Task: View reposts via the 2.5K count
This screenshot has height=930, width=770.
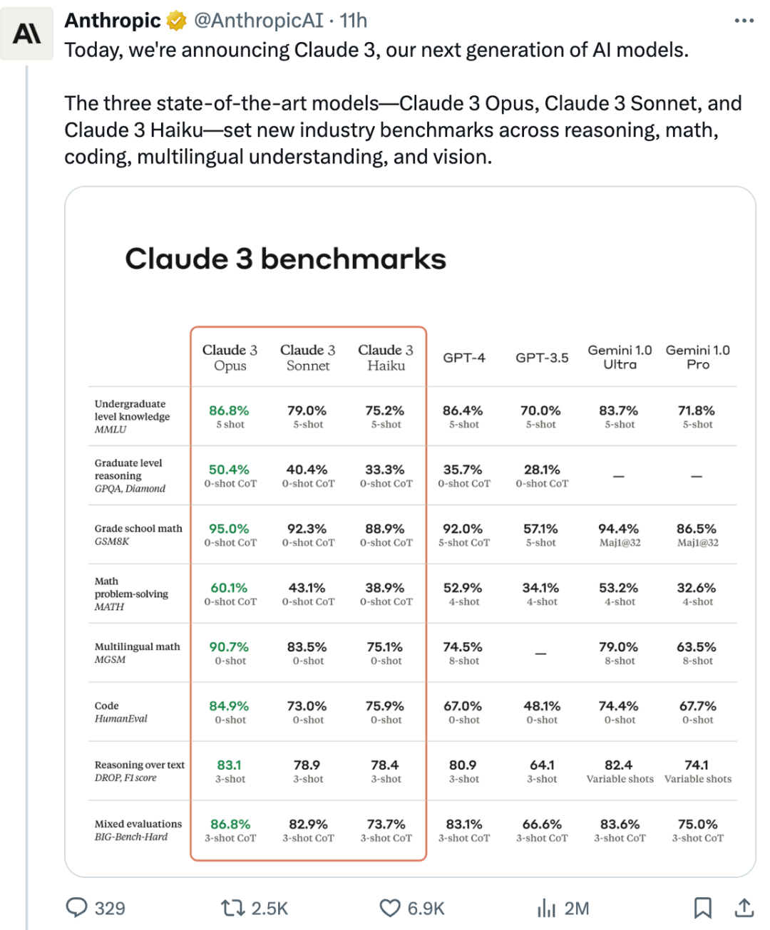Action: click(269, 908)
